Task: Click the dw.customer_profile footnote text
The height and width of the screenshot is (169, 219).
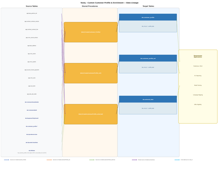Action: (32, 153)
